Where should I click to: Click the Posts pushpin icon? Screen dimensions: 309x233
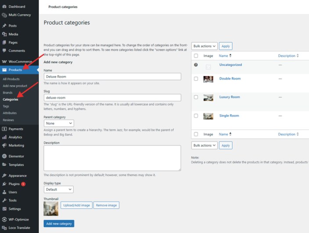4,25
